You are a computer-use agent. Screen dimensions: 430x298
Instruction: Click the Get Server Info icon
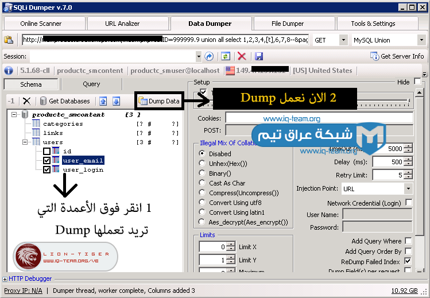[x=374, y=56]
